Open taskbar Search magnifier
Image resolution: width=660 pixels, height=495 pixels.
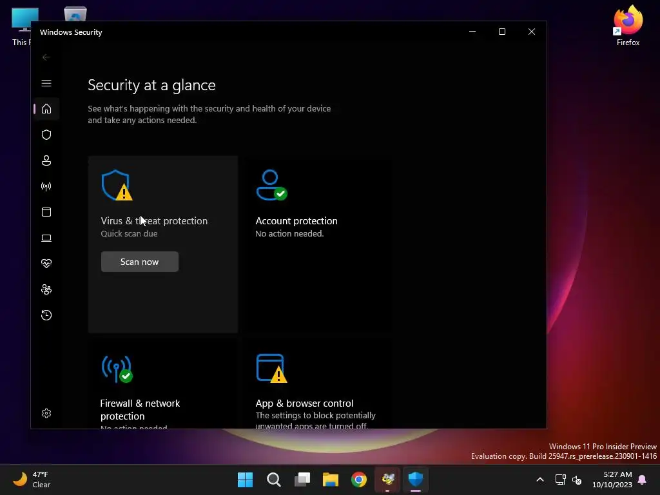coord(273,480)
